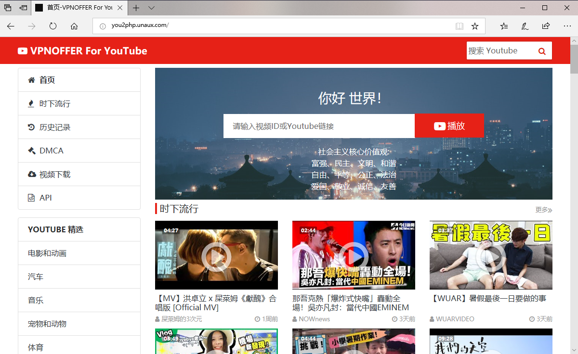Click the 你好 世界! headline
Image resolution: width=578 pixels, height=354 pixels.
[x=350, y=99]
